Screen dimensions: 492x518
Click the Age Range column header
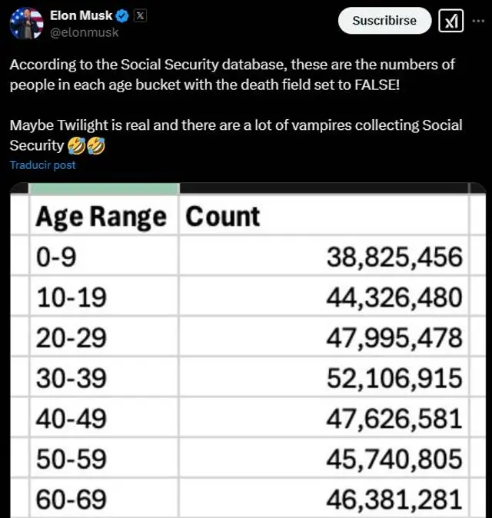101,217
